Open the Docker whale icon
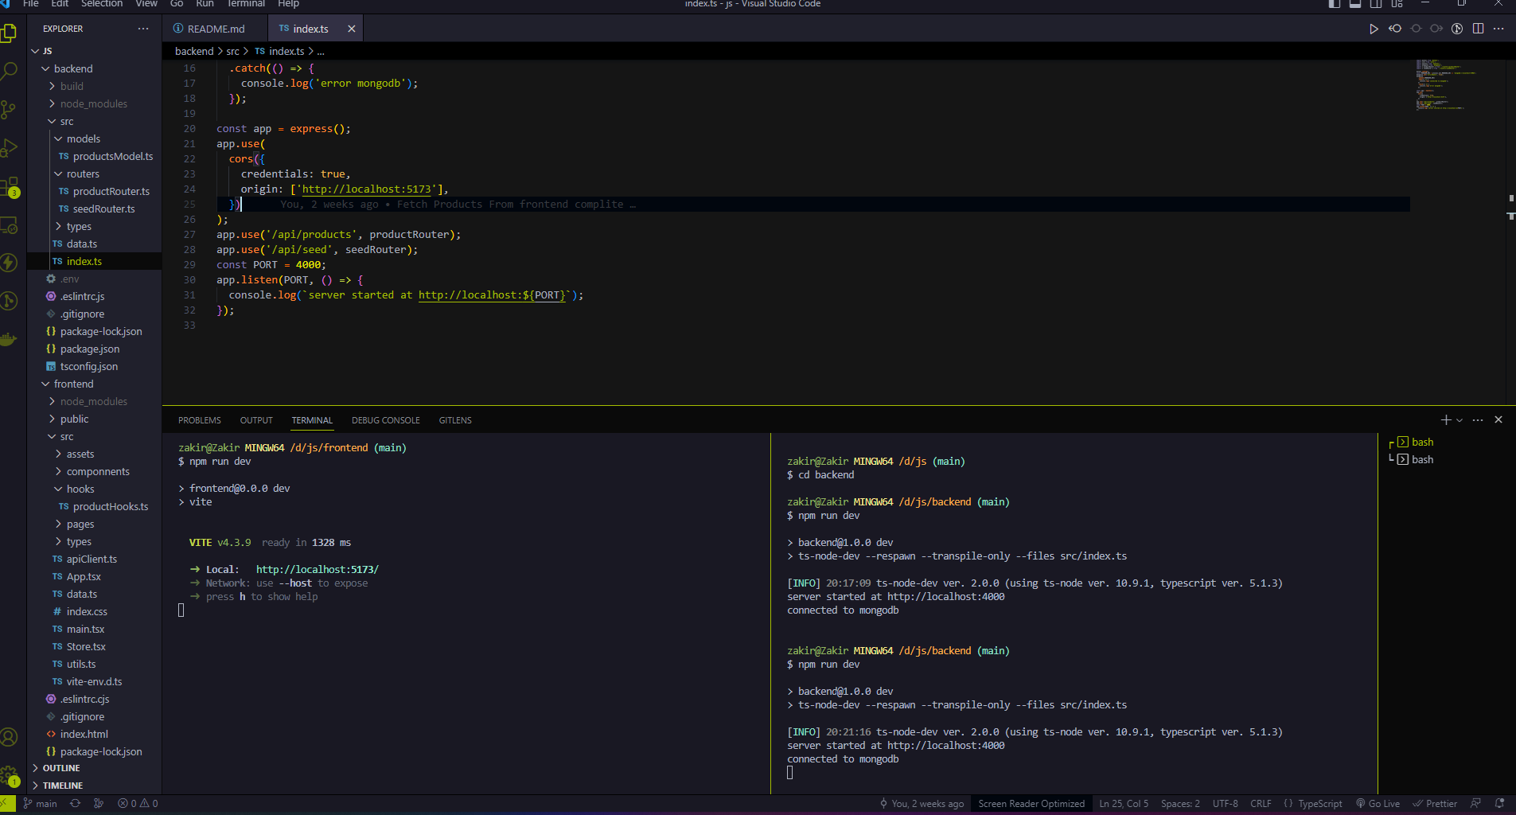Screen dimensions: 1516x815 (10, 339)
